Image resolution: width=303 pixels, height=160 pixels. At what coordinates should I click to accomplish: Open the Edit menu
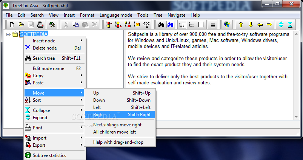pos(22,15)
